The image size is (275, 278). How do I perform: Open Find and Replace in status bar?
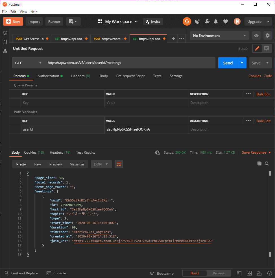(21, 273)
